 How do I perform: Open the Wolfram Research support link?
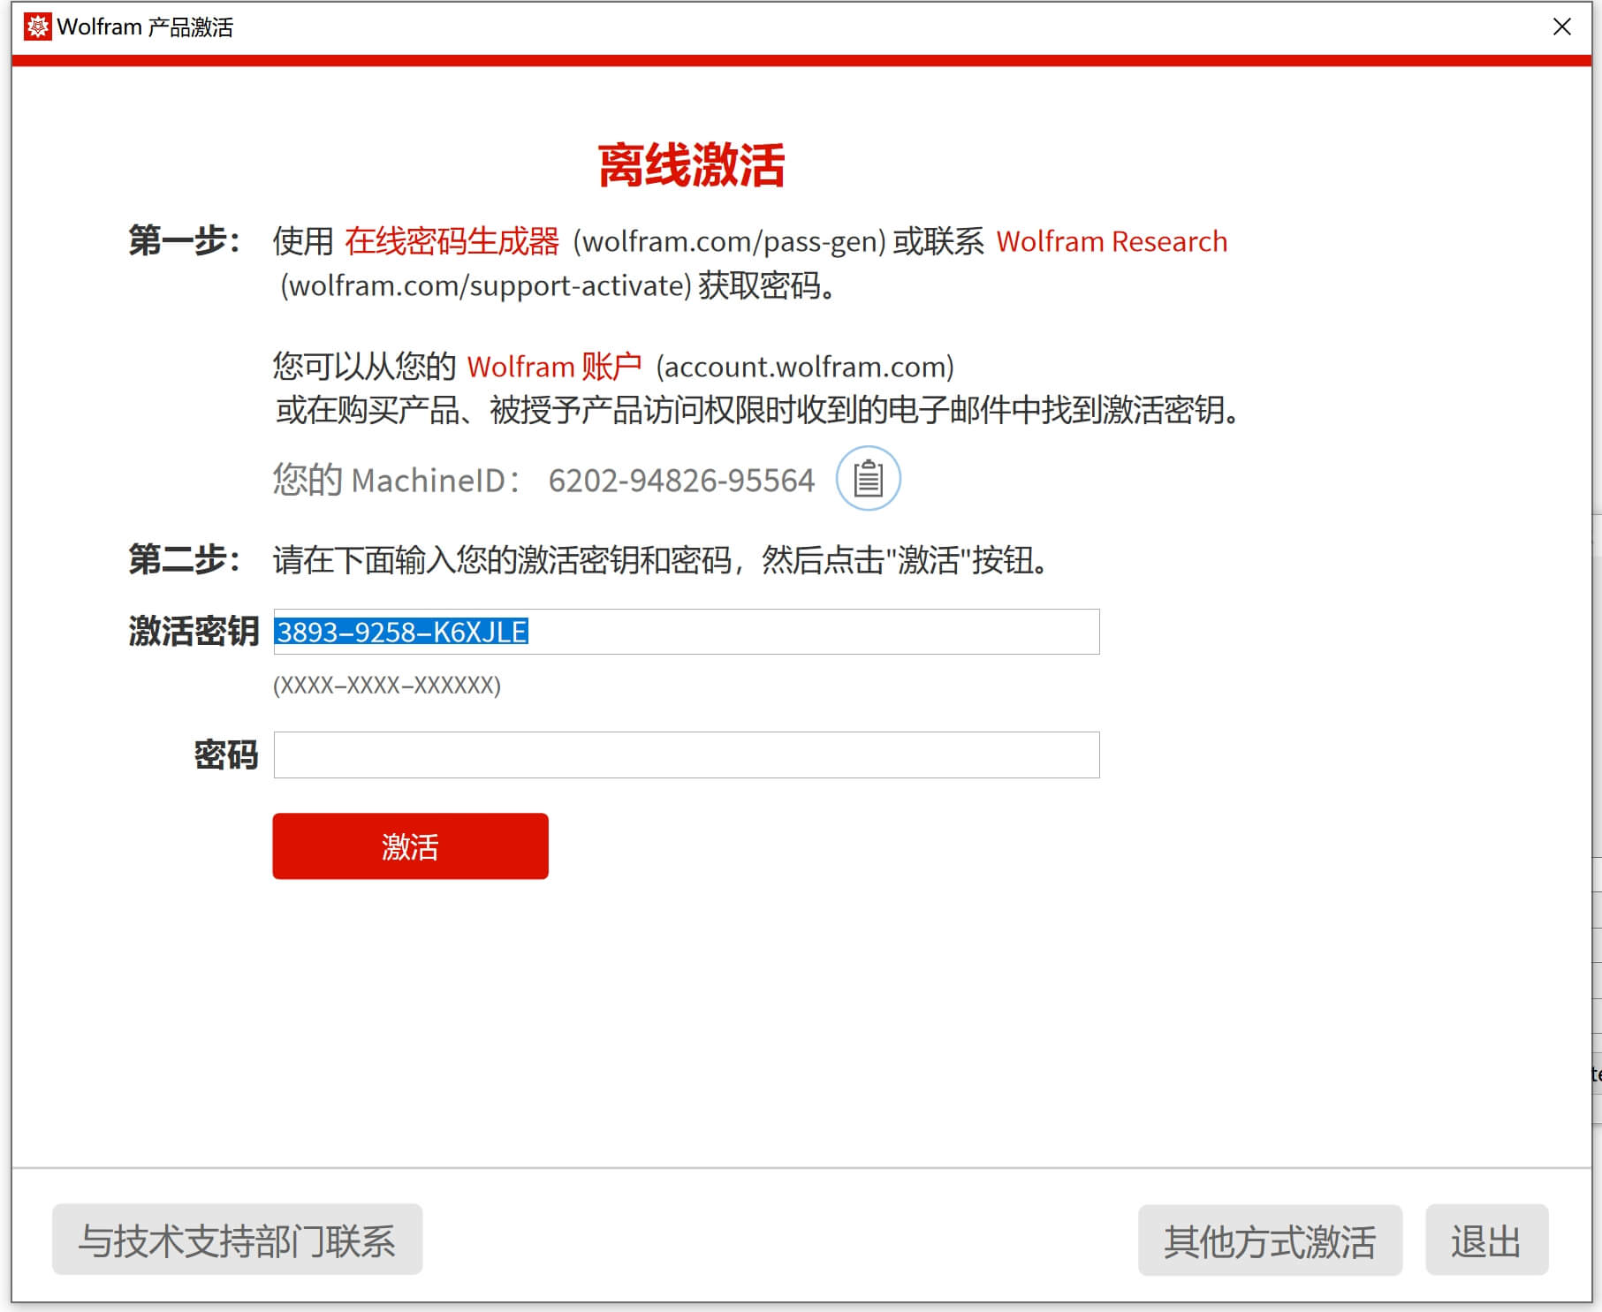click(x=1112, y=241)
